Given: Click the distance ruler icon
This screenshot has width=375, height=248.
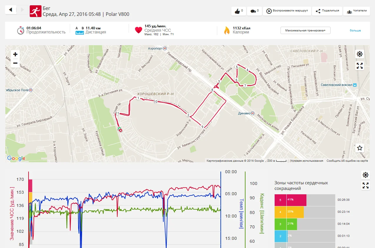Looking at the screenshot, I should point(79,31).
